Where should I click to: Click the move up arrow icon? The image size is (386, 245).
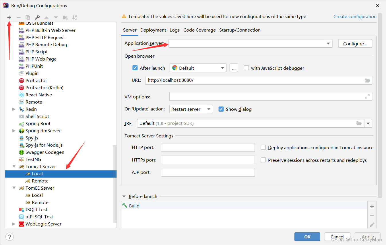46,17
